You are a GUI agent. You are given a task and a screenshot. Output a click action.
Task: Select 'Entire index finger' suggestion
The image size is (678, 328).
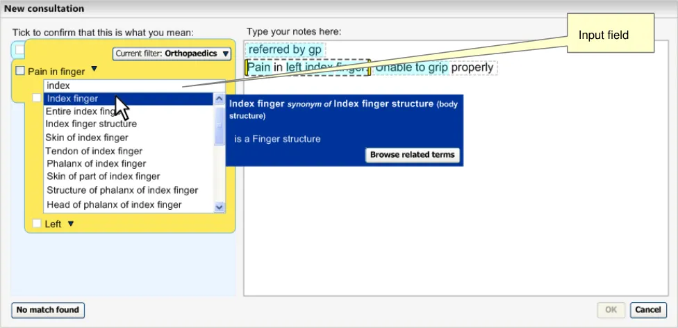pos(80,111)
